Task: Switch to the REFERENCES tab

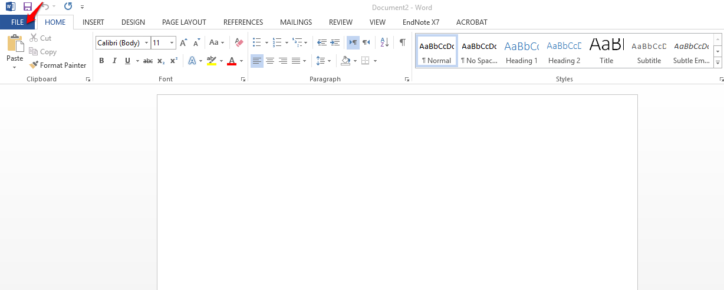Action: tap(243, 22)
